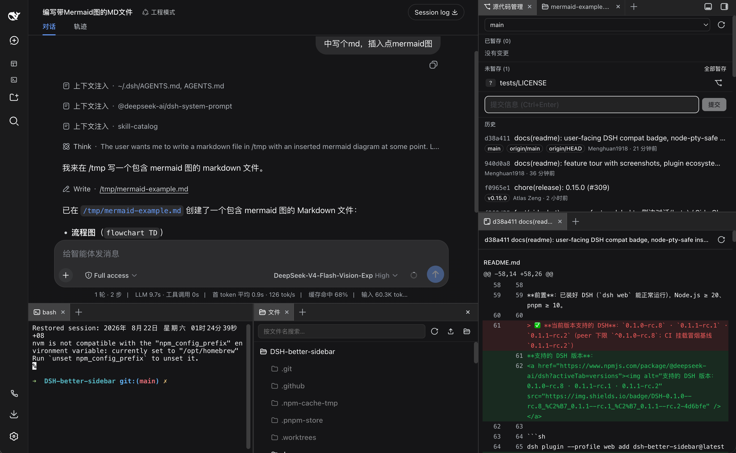Refresh the main branch in source control
Viewport: 736px width, 453px height.
coord(721,25)
